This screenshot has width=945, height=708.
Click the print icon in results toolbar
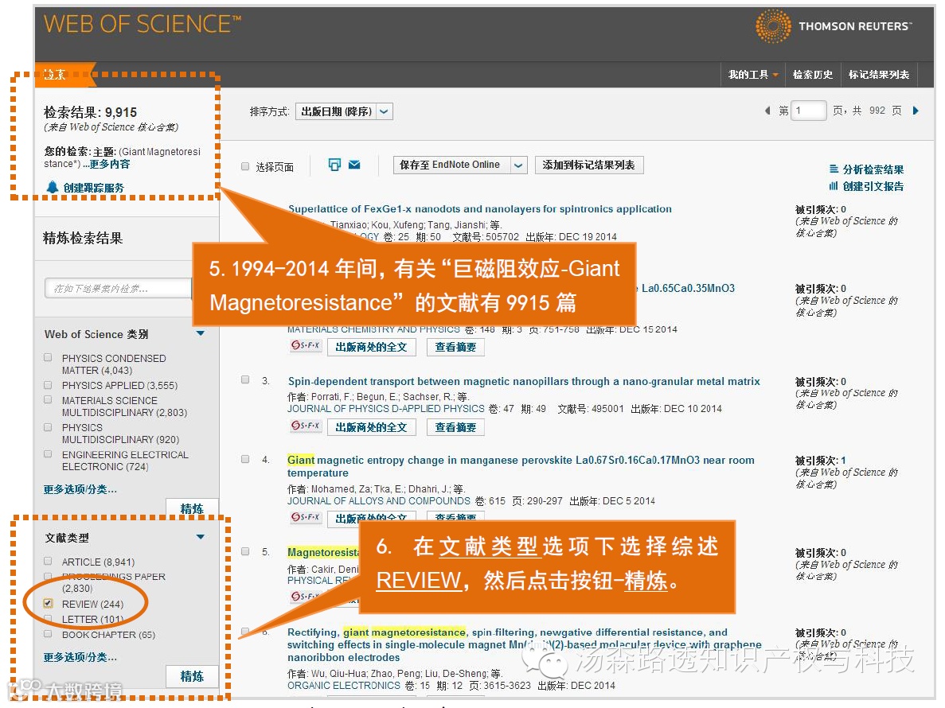tap(334, 165)
